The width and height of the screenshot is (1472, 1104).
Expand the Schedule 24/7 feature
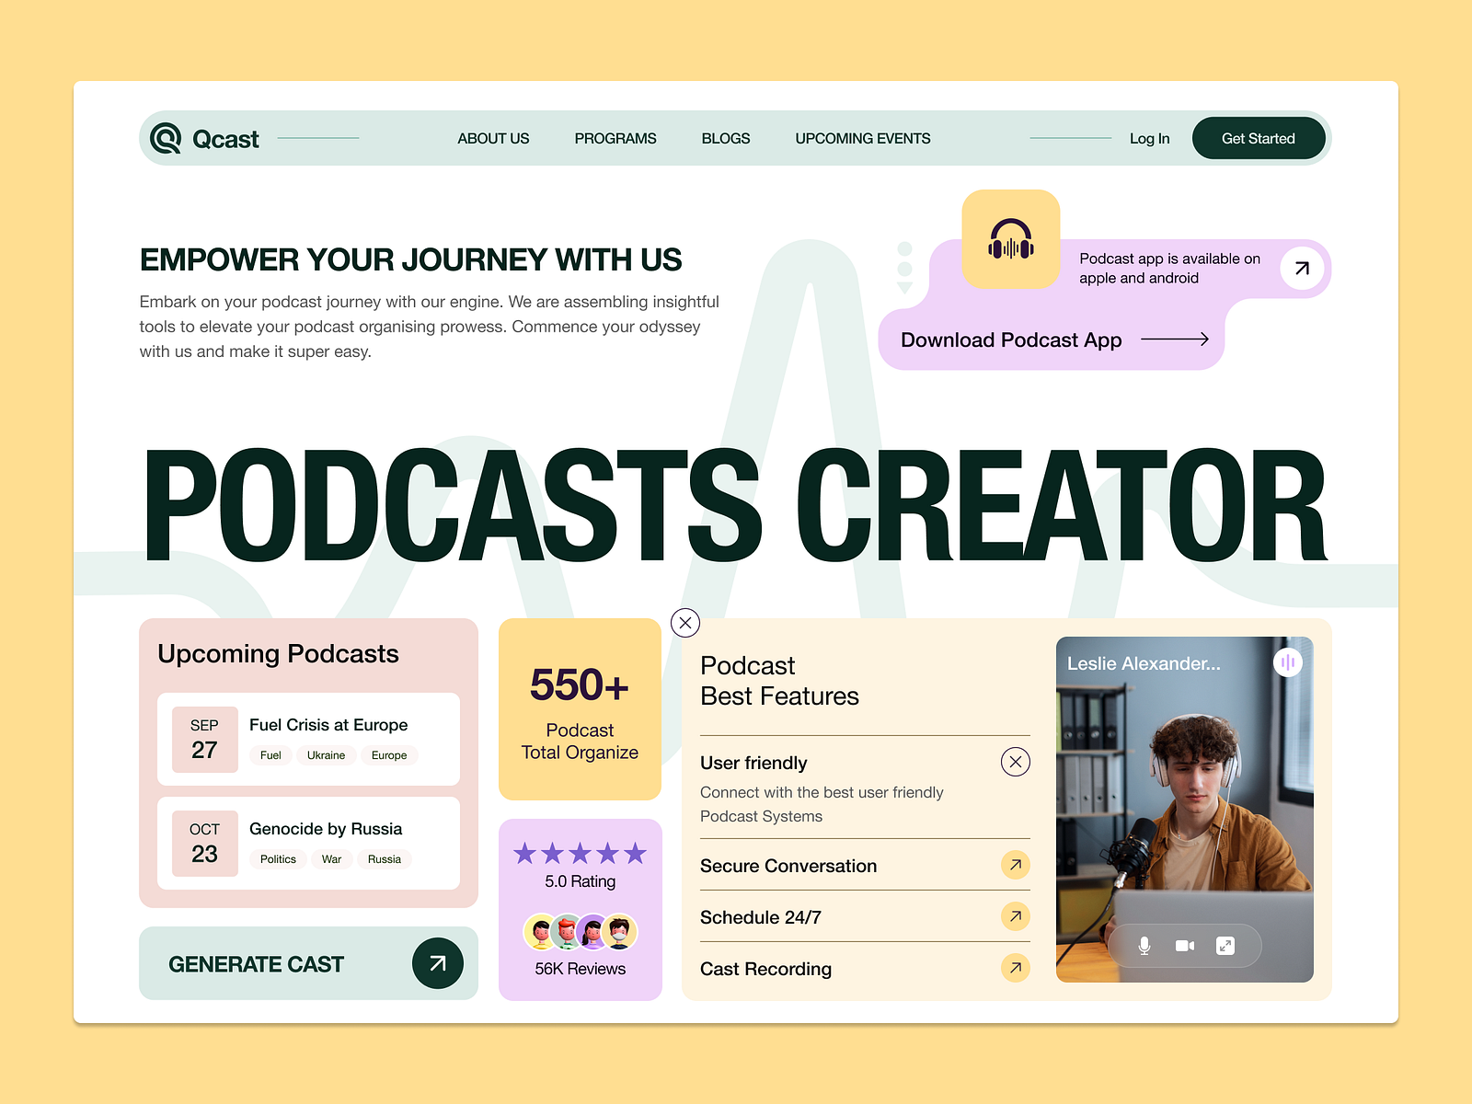[1015, 916]
